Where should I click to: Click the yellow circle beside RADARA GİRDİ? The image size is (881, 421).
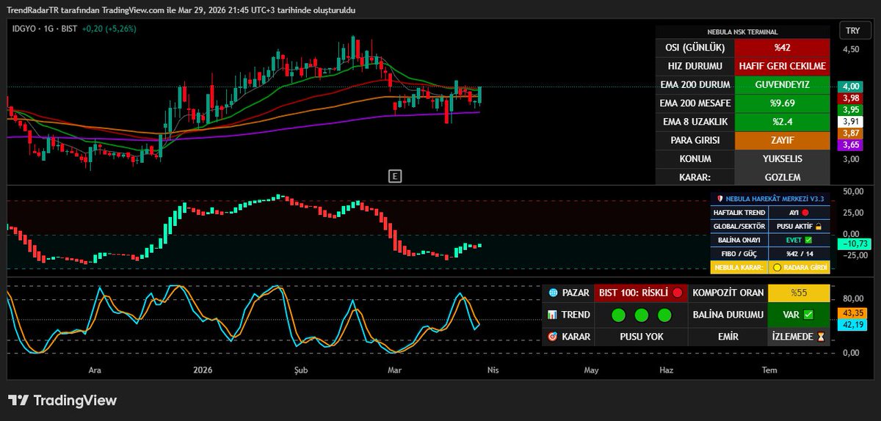point(777,268)
